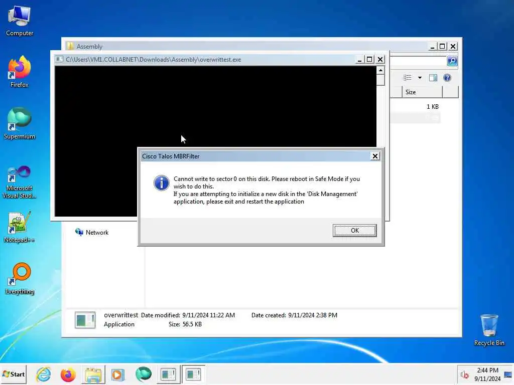Select Network in the navigation pane
The height and width of the screenshot is (385, 514).
[92, 232]
